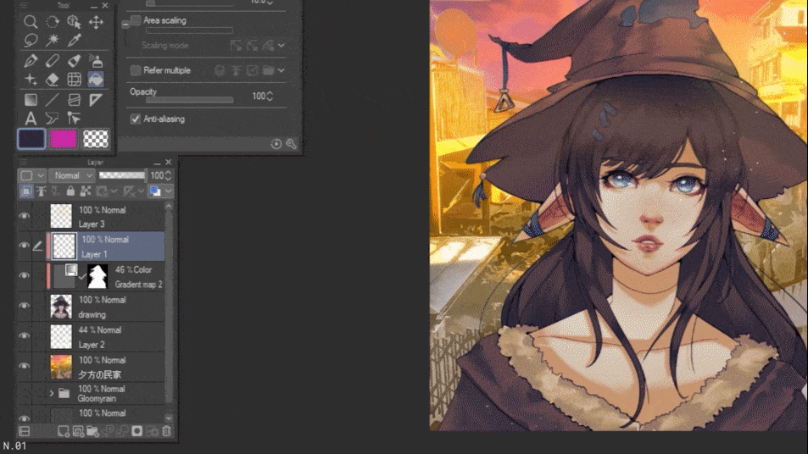Viewport: 808px width, 454px height.
Task: Click the Lock layer padlock icon
Action: click(x=70, y=191)
